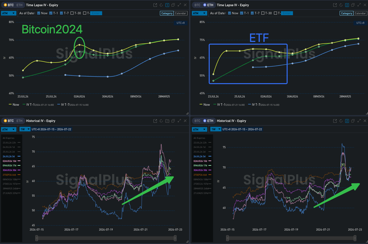Open 1W period dropdown in BTC Historical IV
The width and height of the screenshot is (368, 244).
coord(25,129)
